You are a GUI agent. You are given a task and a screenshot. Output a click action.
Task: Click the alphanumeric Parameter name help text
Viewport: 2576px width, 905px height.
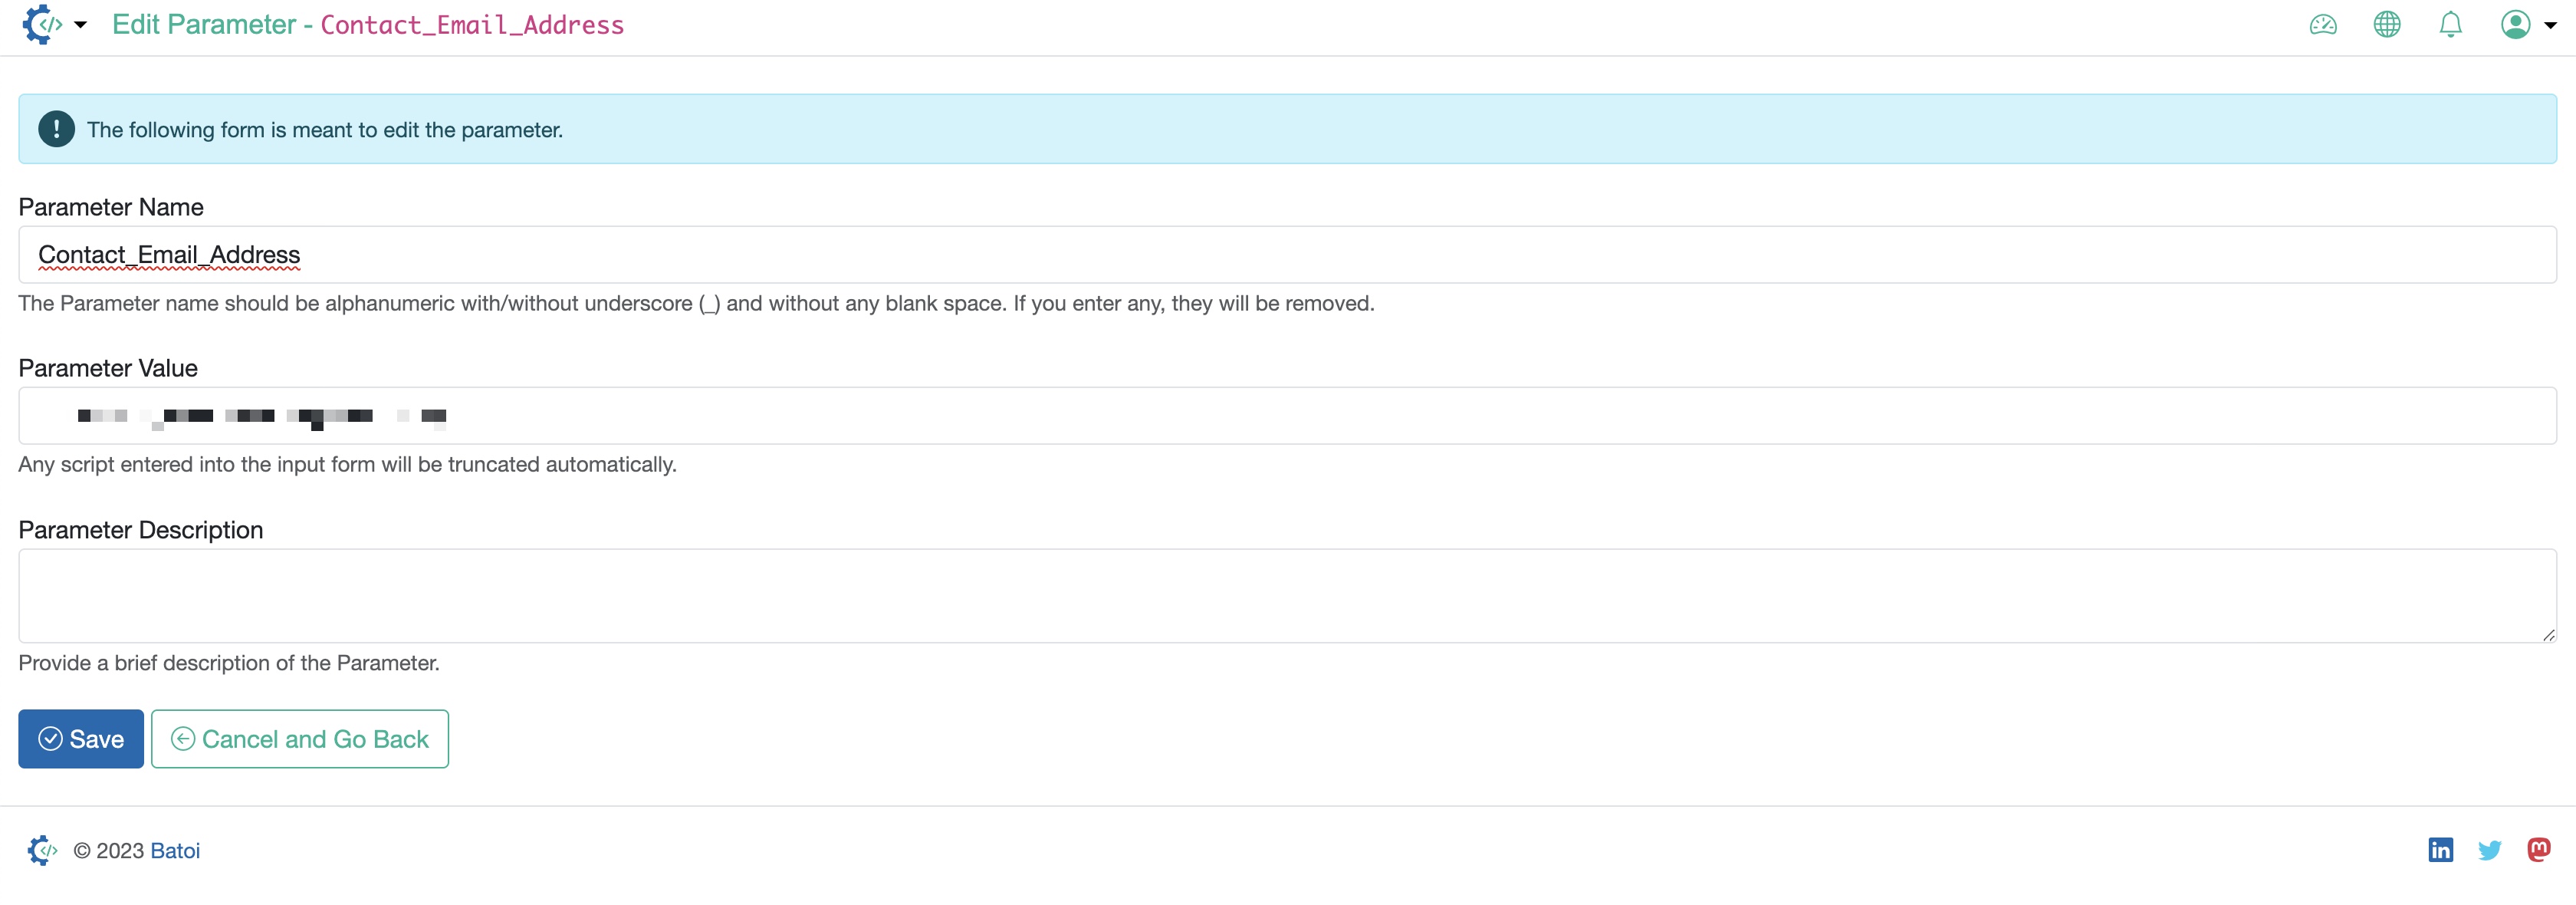click(696, 303)
